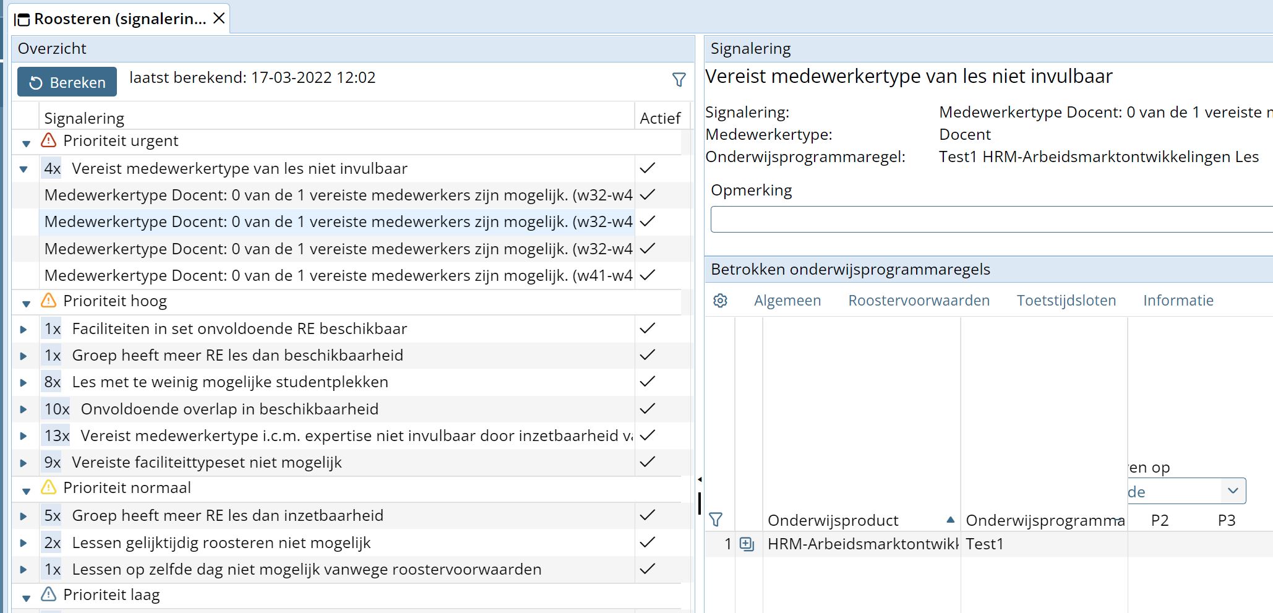Click the 13x count badge
The width and height of the screenshot is (1273, 613).
coord(56,435)
